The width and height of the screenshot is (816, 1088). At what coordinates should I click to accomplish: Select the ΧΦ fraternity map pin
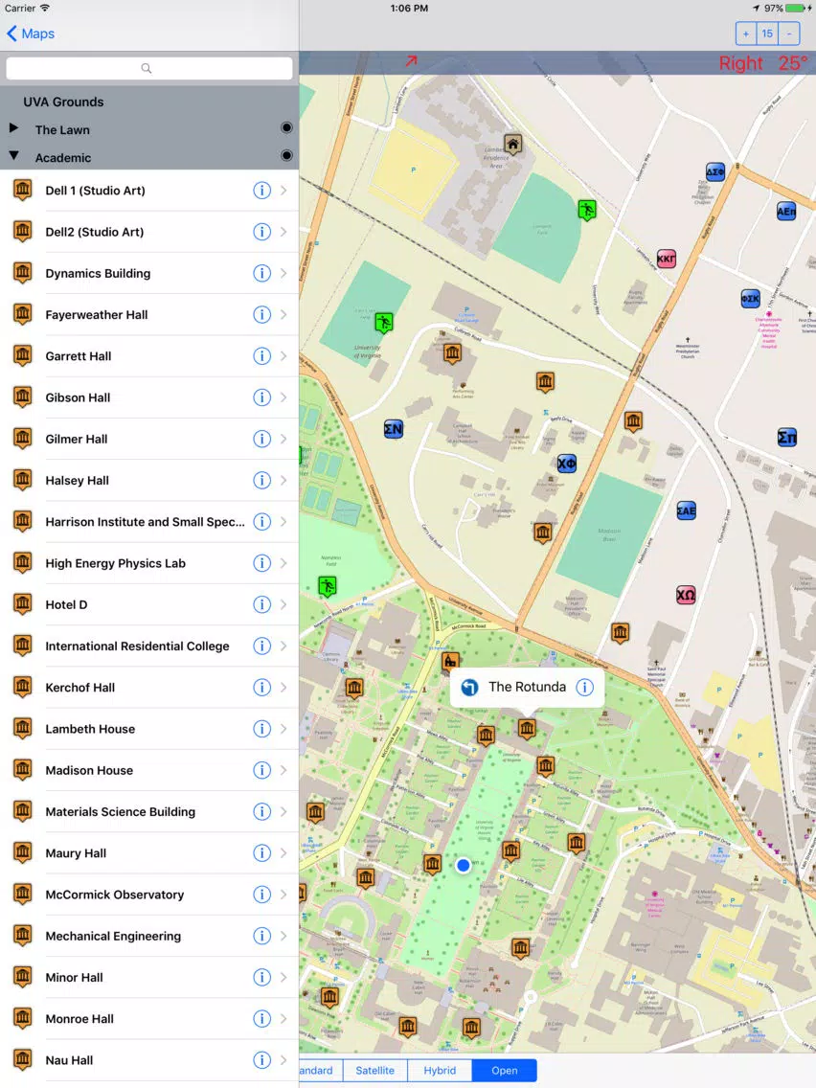click(x=566, y=464)
